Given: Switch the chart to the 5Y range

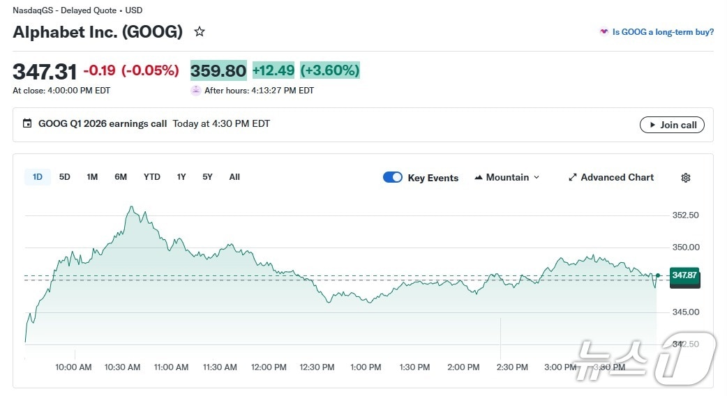Looking at the screenshot, I should click(x=207, y=177).
